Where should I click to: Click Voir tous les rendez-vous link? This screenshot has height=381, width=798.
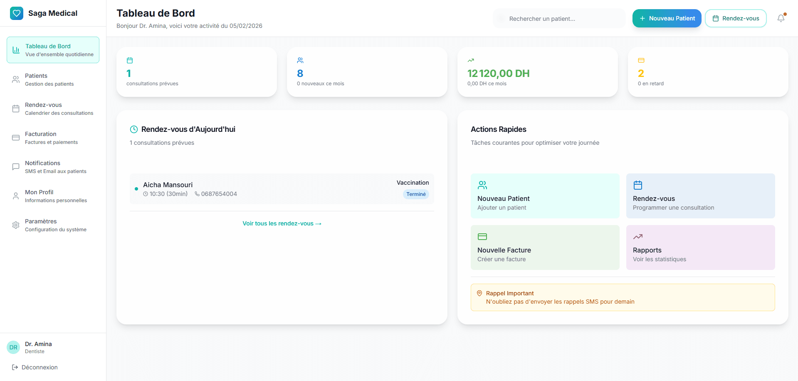pyautogui.click(x=282, y=223)
